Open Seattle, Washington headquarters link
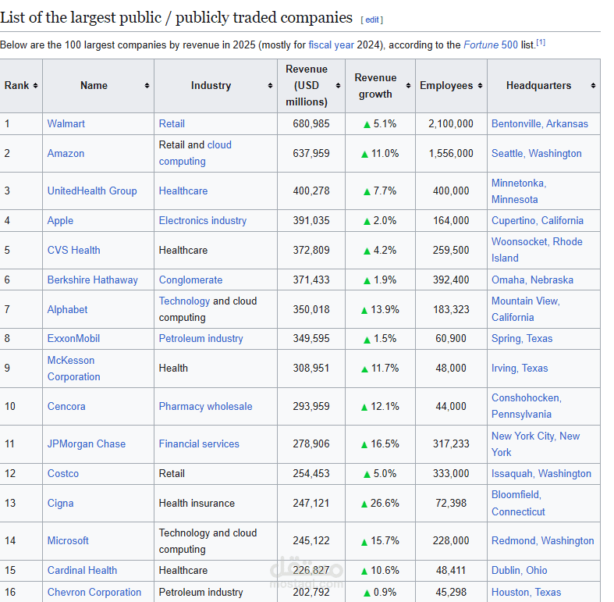This screenshot has width=614, height=602. tap(537, 153)
